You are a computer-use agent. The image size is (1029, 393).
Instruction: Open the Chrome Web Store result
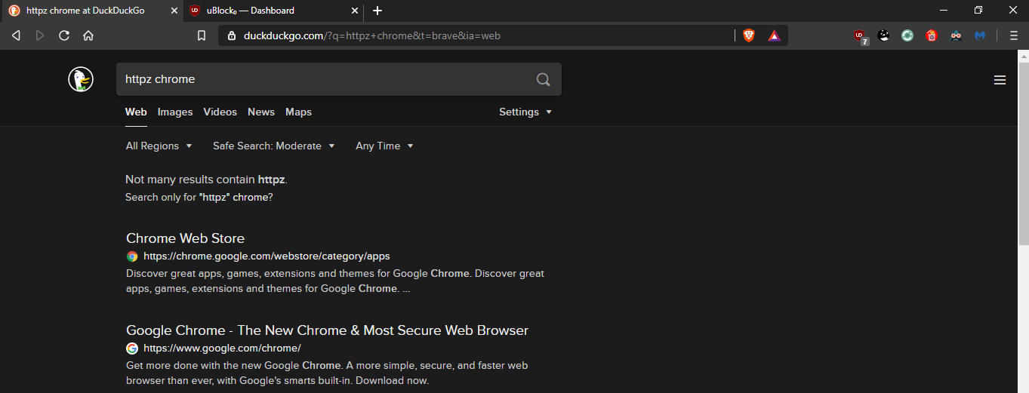point(185,238)
